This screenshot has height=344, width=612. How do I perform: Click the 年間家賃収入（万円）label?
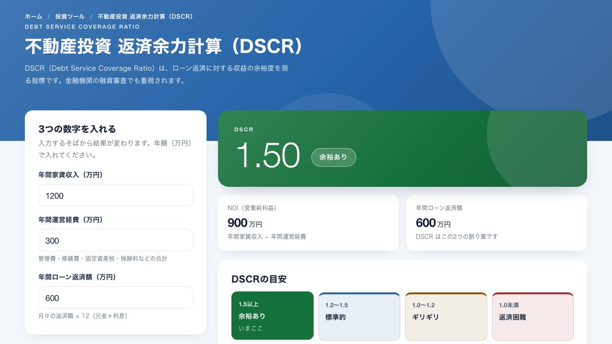[71, 175]
